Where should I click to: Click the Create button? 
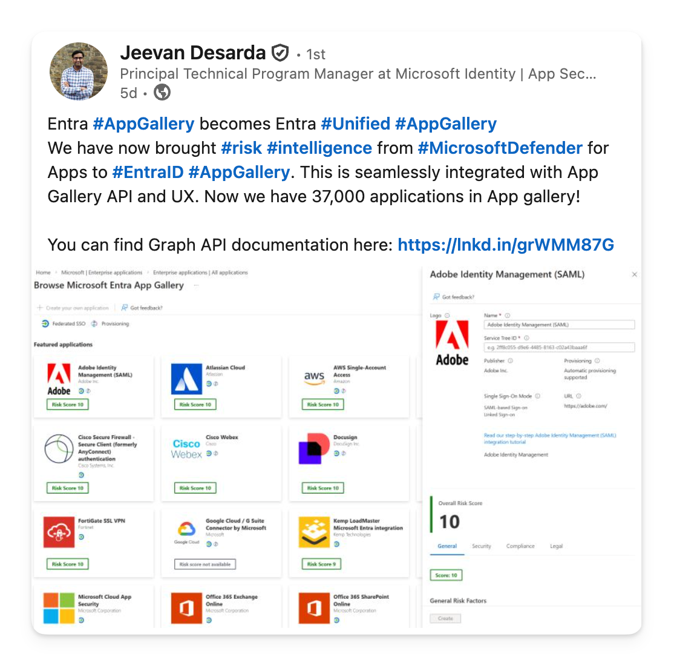click(x=445, y=618)
